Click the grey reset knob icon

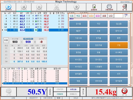click(x=9, y=91)
